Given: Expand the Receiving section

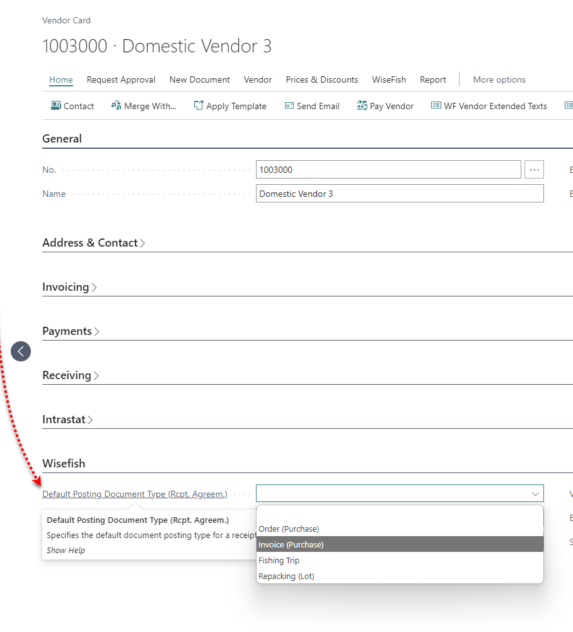Looking at the screenshot, I should [x=71, y=375].
